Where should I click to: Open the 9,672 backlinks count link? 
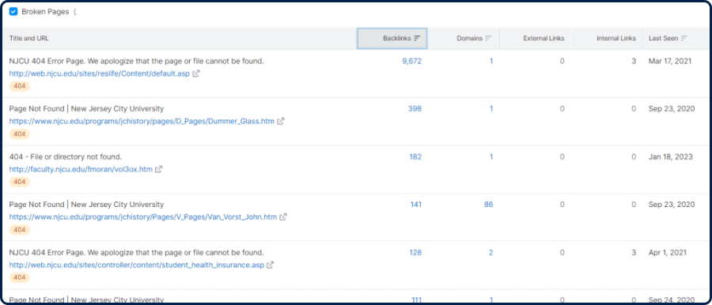point(412,62)
